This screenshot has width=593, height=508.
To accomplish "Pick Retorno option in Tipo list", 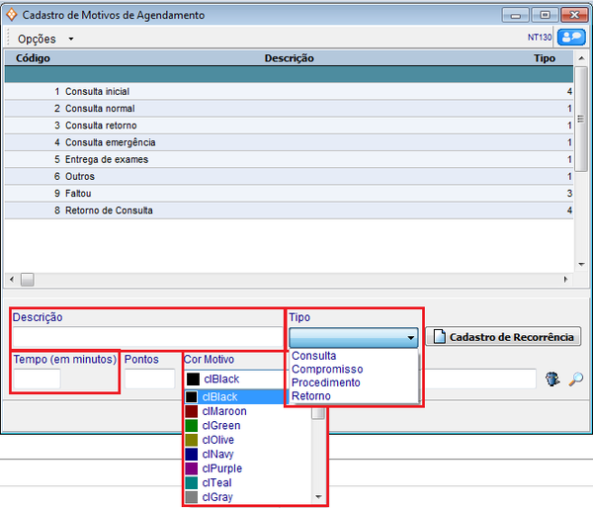I will tap(311, 396).
